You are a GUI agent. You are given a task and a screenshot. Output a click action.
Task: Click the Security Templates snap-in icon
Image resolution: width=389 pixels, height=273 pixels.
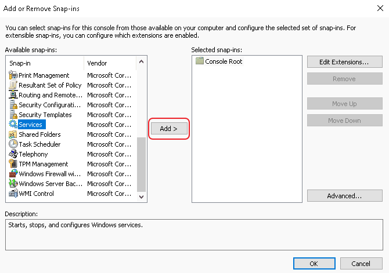point(13,115)
